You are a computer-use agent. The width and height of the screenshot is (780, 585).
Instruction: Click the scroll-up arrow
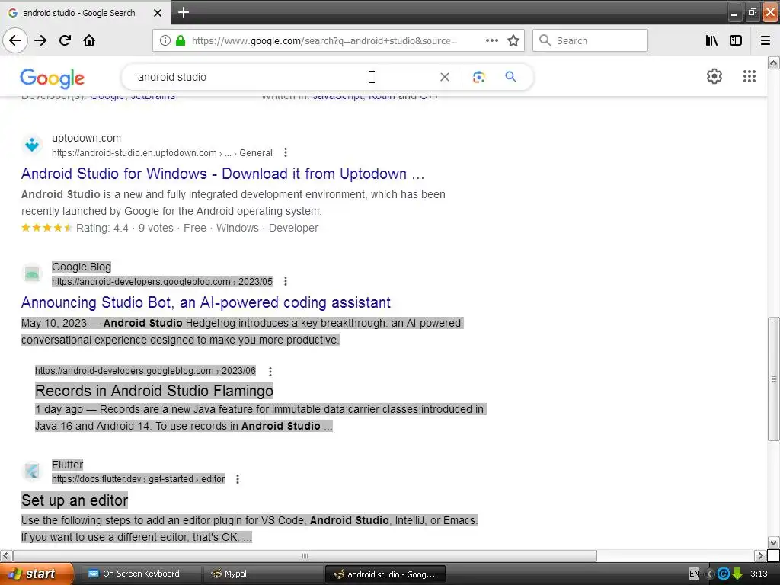coord(773,62)
